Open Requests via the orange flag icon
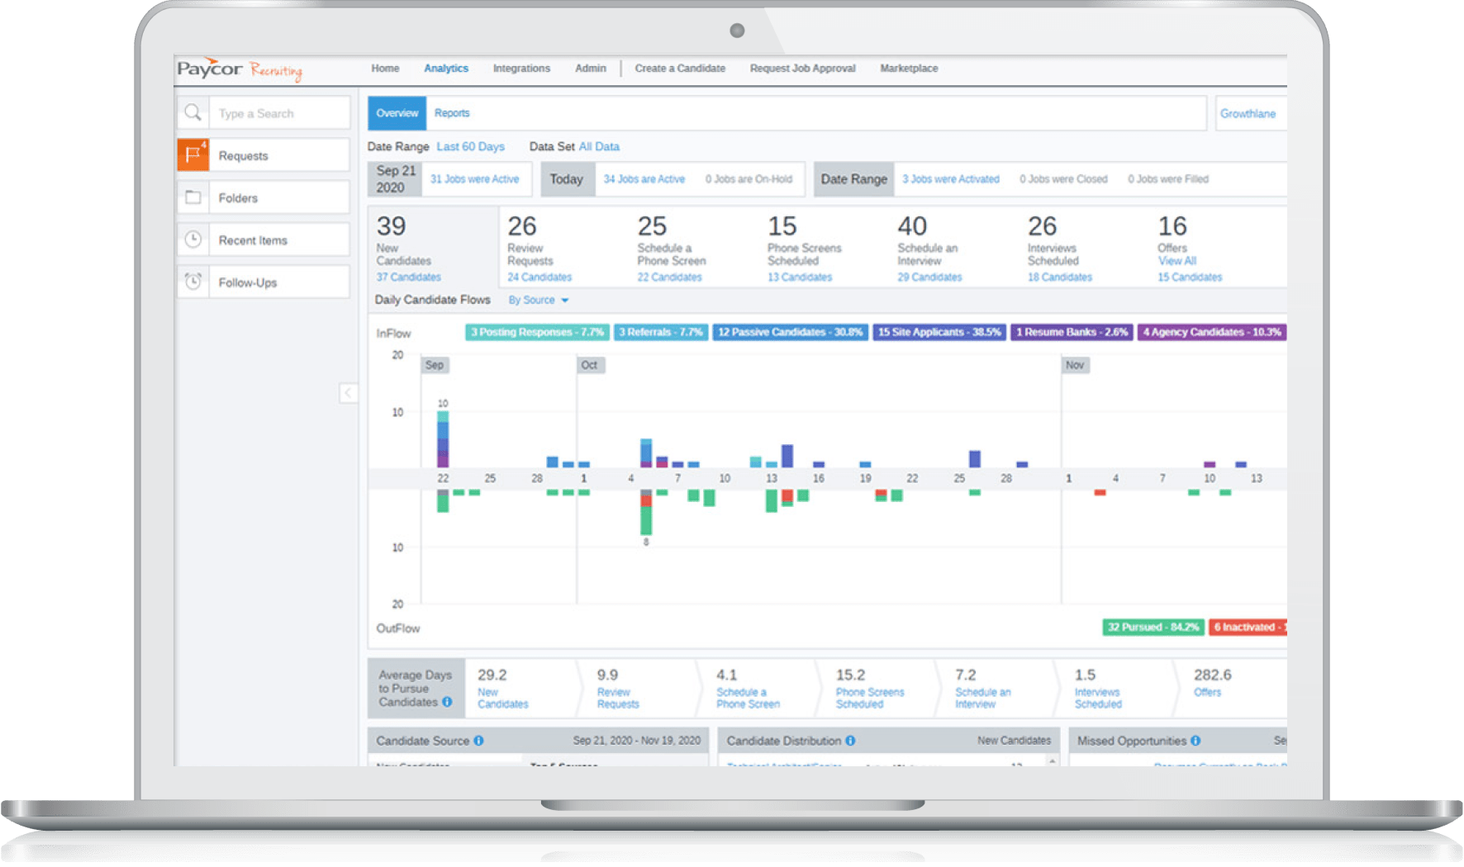 pyautogui.click(x=193, y=155)
